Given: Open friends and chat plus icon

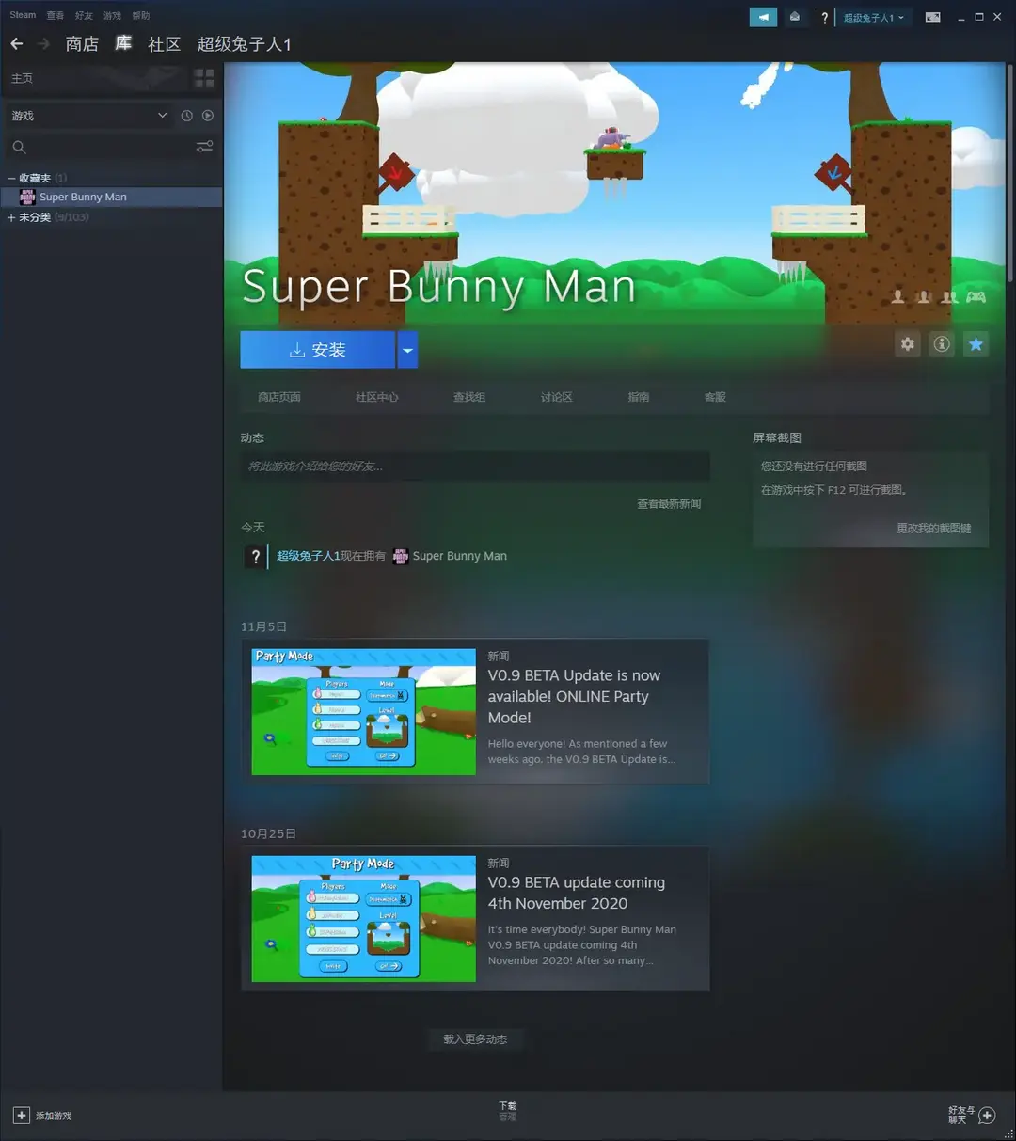Looking at the screenshot, I should [x=987, y=1116].
